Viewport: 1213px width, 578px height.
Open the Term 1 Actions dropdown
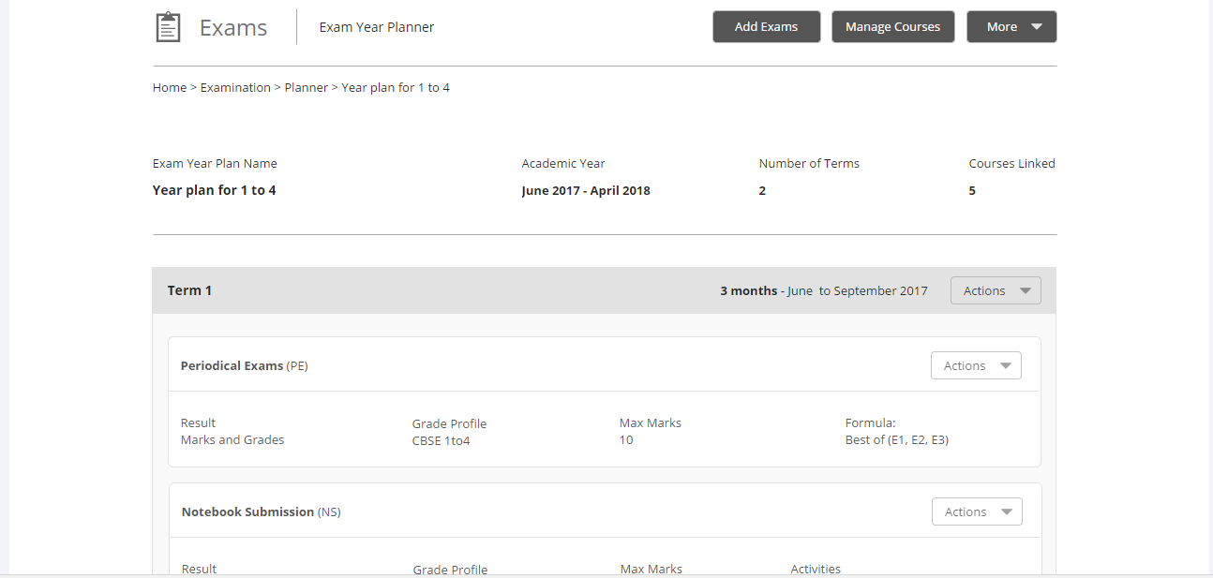[995, 290]
